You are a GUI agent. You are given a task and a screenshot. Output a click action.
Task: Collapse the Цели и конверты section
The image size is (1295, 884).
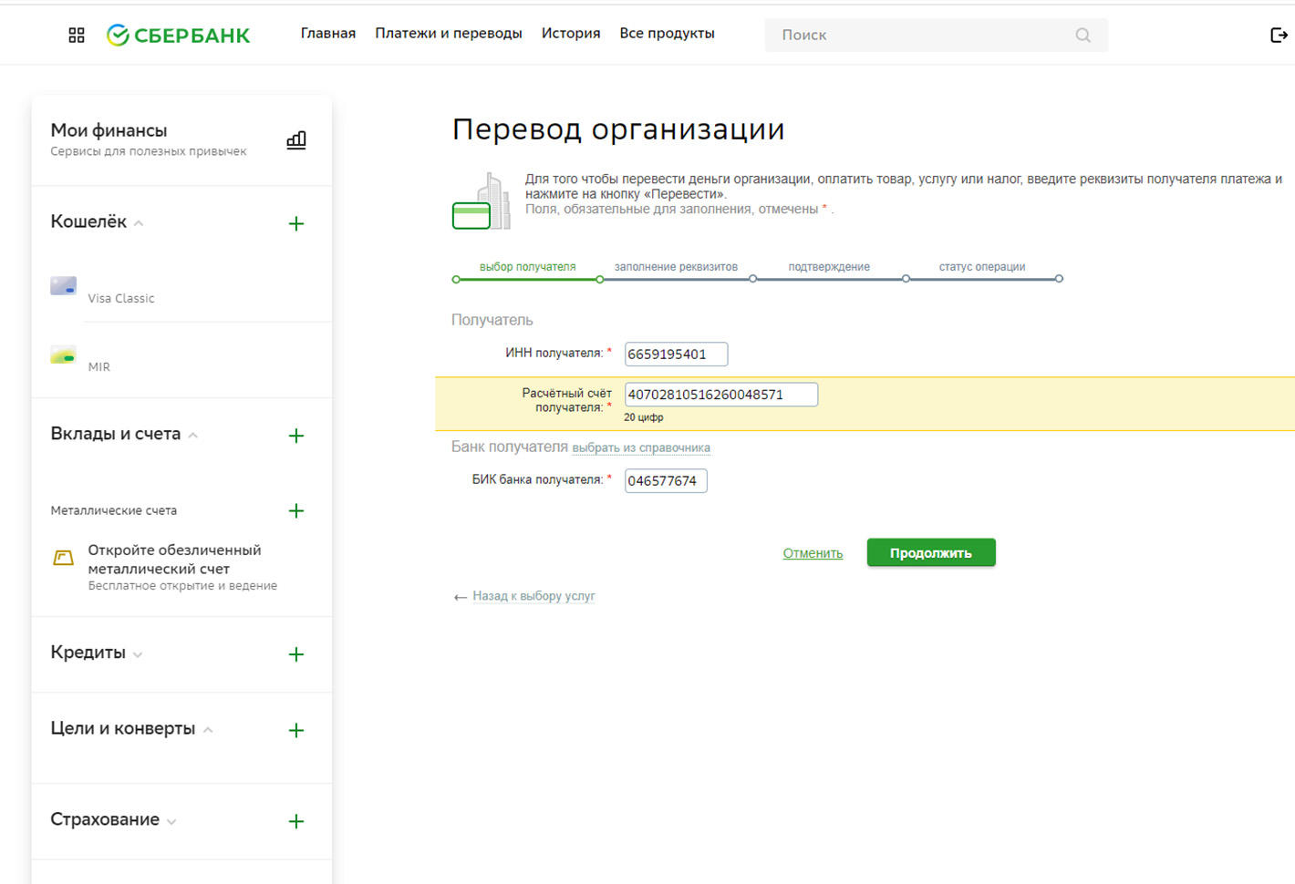tap(208, 730)
